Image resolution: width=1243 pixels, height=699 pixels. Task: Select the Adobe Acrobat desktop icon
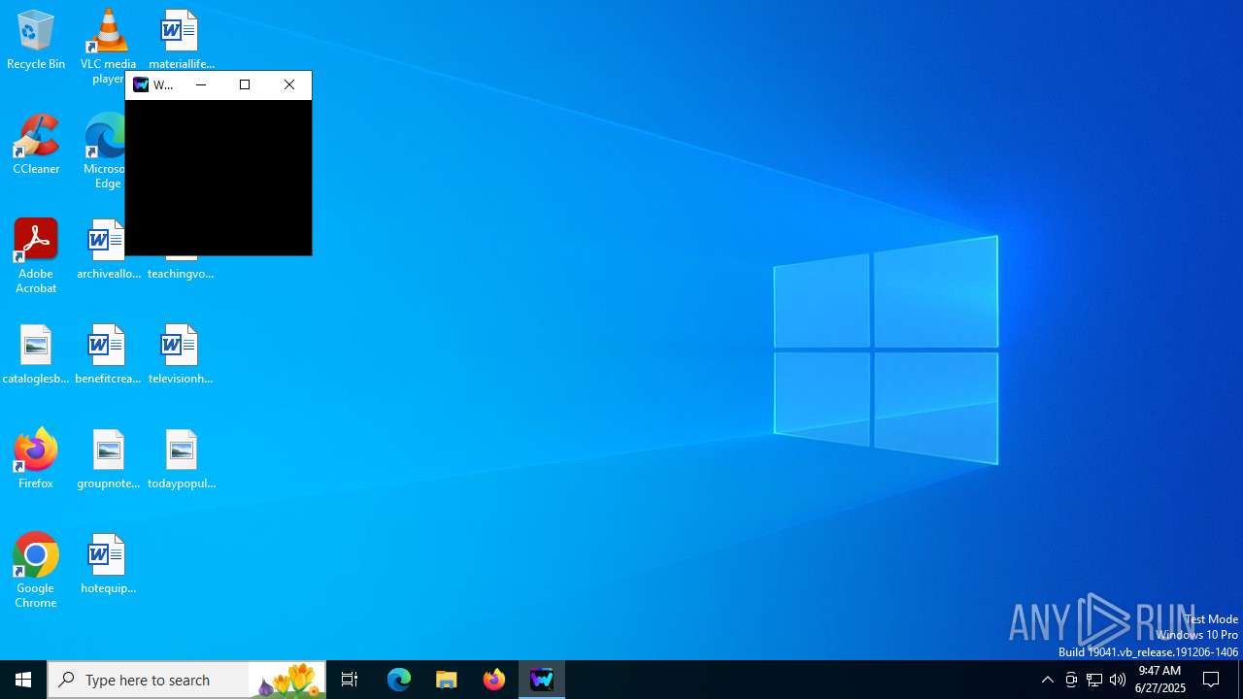click(36, 255)
